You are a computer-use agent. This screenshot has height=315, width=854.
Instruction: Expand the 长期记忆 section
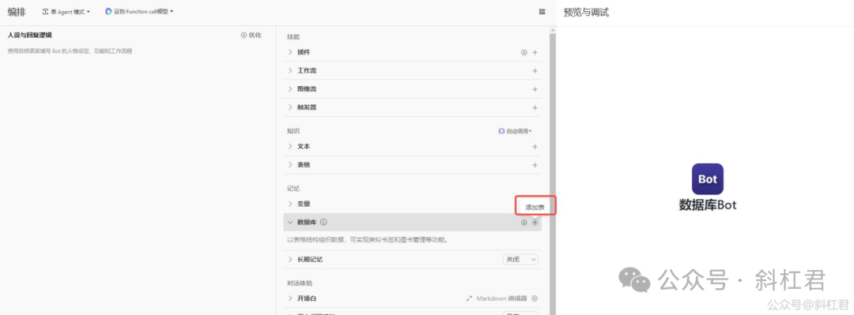click(x=290, y=260)
